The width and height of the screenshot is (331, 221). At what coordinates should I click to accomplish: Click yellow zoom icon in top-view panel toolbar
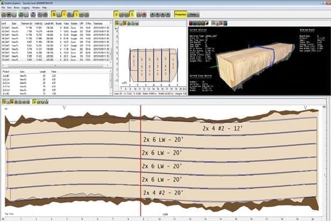click(x=34, y=102)
